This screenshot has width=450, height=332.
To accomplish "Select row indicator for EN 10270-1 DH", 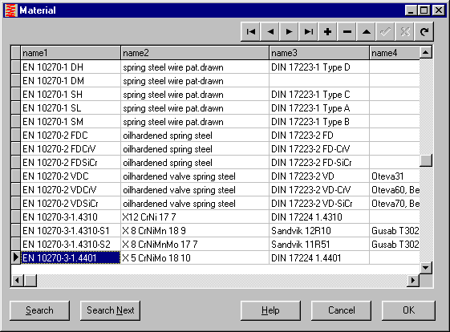I will click(x=16, y=67).
